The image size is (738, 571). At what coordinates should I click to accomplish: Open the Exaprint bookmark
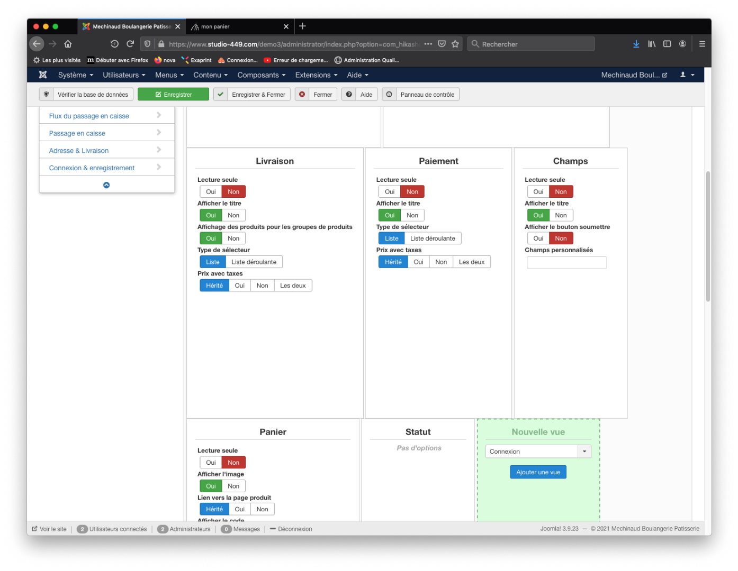tap(196, 60)
